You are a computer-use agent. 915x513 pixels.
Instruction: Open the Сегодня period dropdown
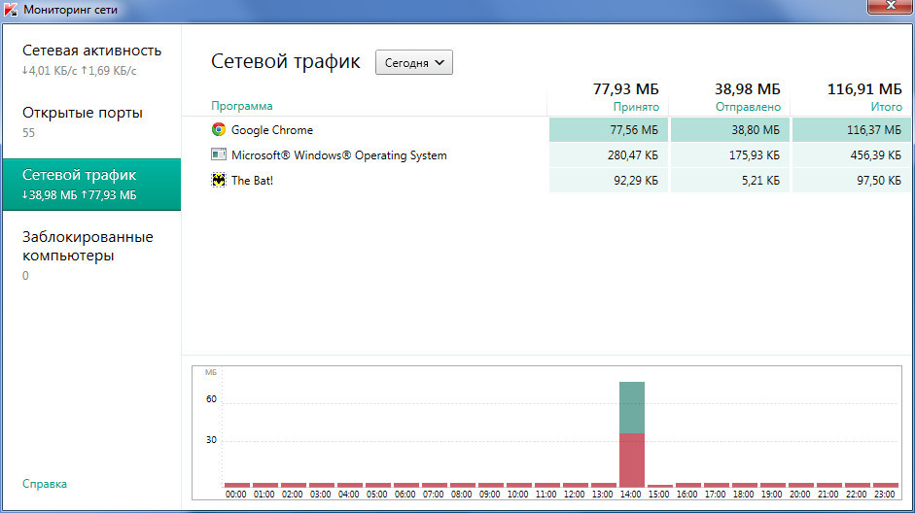414,62
